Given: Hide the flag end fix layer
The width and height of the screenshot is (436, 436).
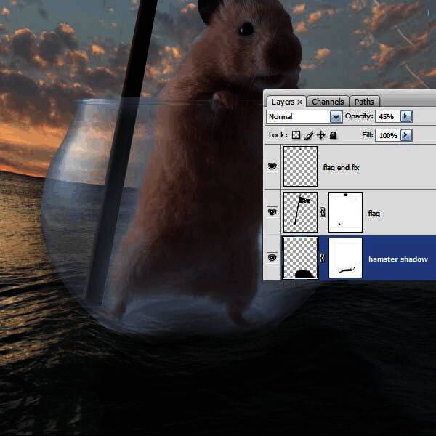Looking at the screenshot, I should pos(272,166).
